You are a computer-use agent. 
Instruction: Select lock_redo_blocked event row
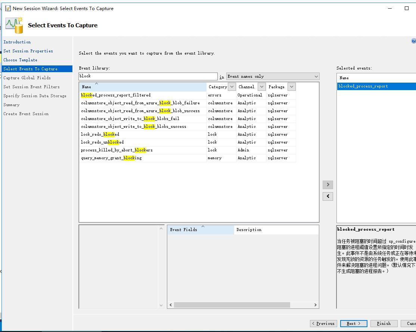(x=187, y=134)
